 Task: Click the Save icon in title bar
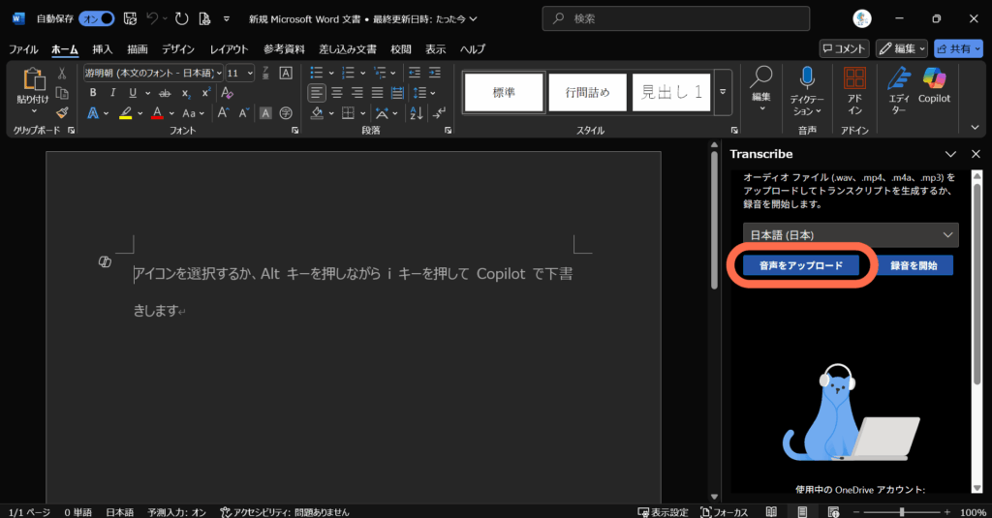pos(131,19)
